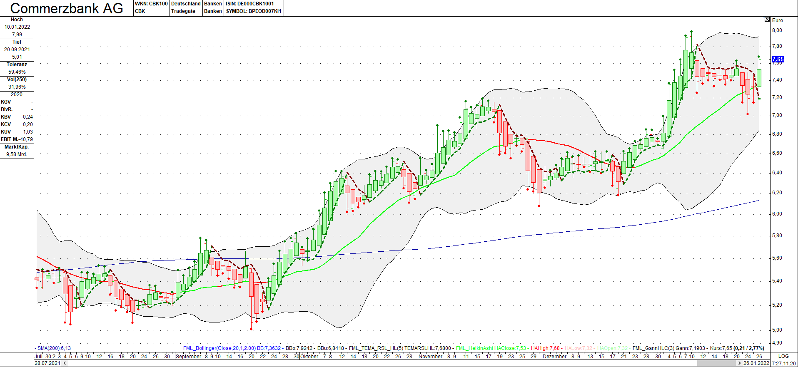The height and width of the screenshot is (367, 798).
Task: Click the start date 28.07.2021
Action: (47, 363)
